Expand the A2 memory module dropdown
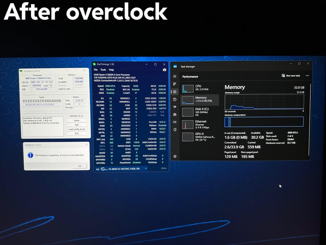 tap(146, 168)
